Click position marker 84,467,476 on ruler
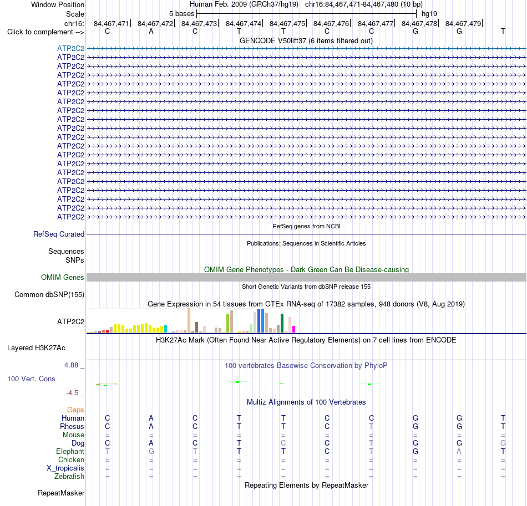The width and height of the screenshot is (527, 506). click(331, 23)
